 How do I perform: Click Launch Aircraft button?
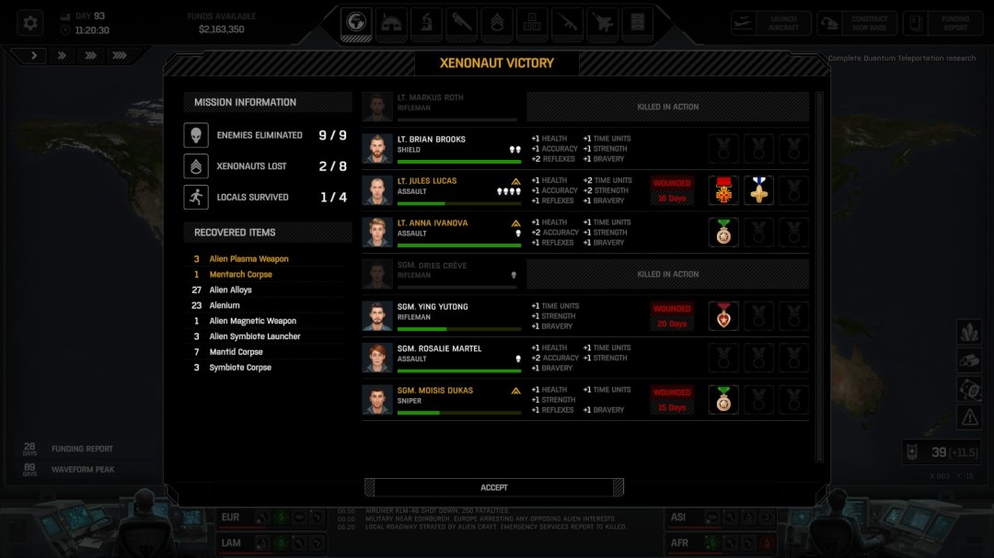(771, 23)
